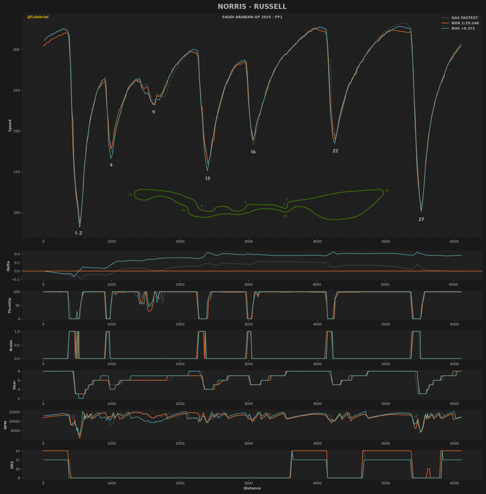Click the "−0.2" tick on the Delta axis

16,280
